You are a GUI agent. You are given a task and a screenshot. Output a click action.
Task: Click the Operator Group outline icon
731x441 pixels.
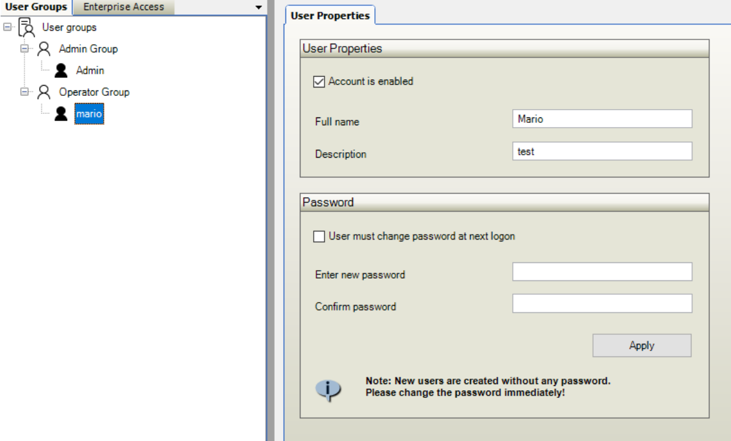coord(44,92)
